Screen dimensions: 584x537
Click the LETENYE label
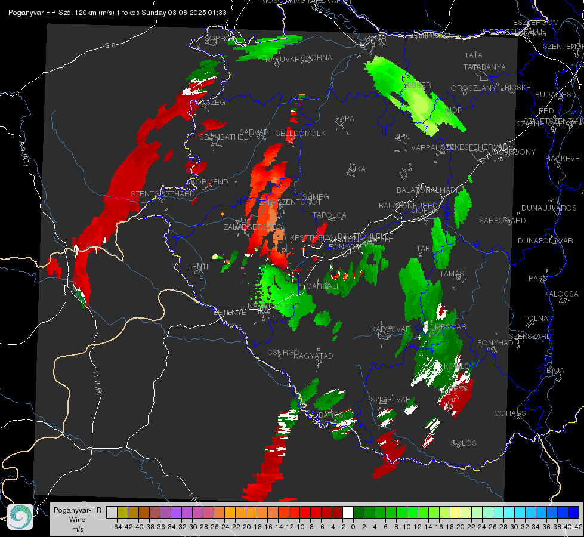click(230, 313)
